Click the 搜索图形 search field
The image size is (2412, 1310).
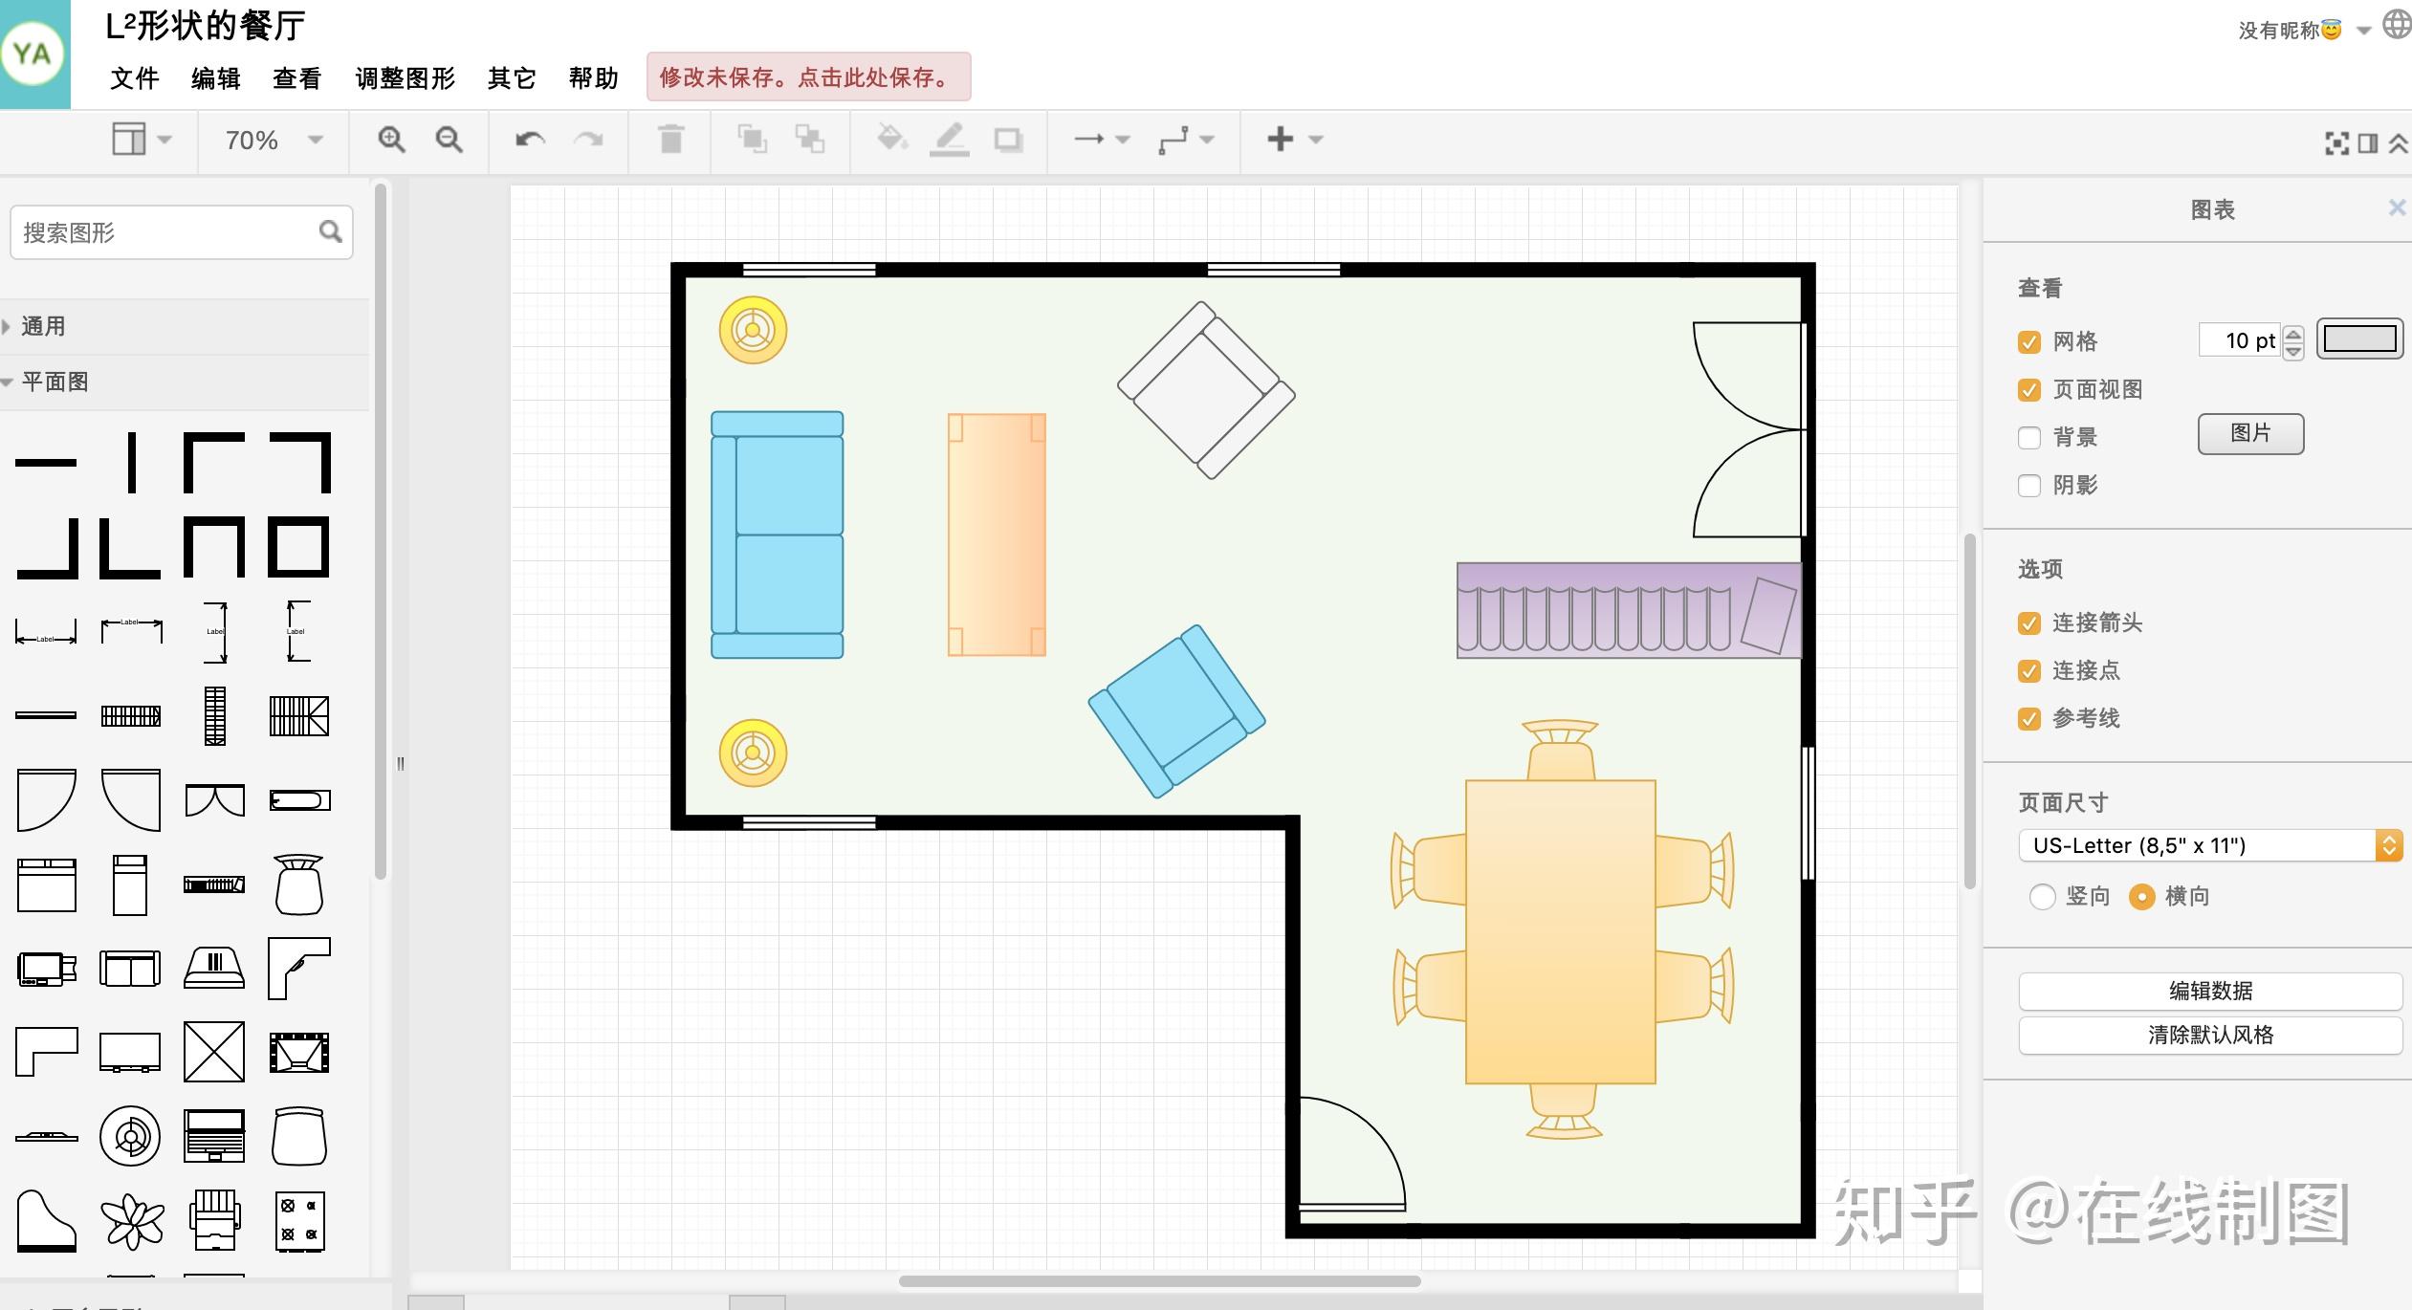(182, 232)
